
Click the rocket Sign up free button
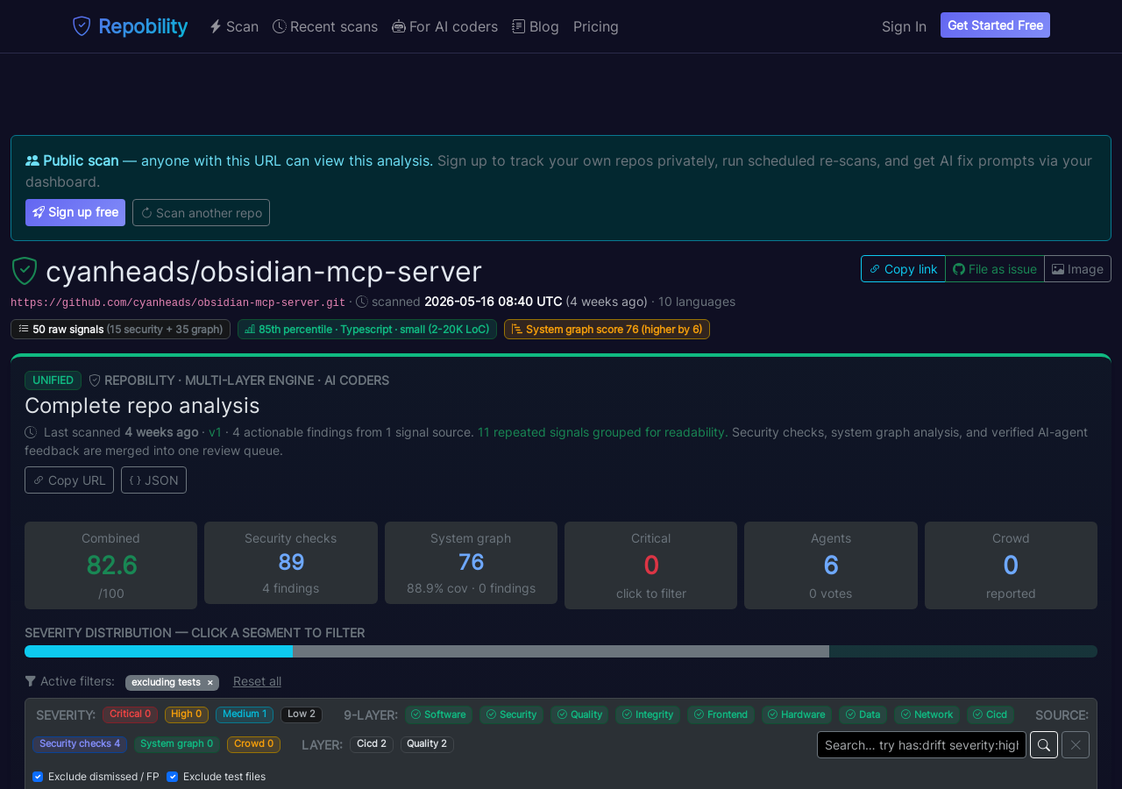click(75, 212)
